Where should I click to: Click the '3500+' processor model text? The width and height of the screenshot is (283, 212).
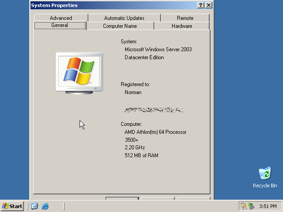(x=131, y=140)
